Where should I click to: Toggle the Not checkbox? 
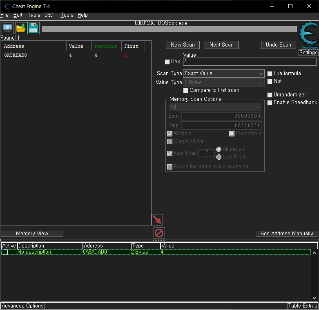pos(270,81)
